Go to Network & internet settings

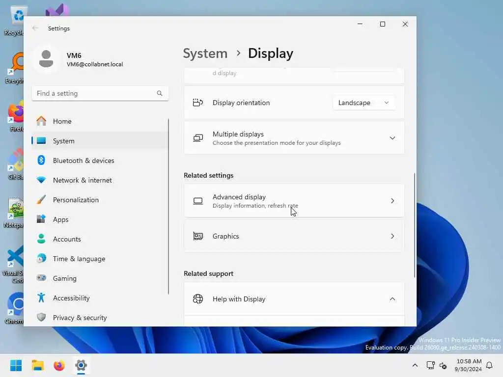[99, 180]
